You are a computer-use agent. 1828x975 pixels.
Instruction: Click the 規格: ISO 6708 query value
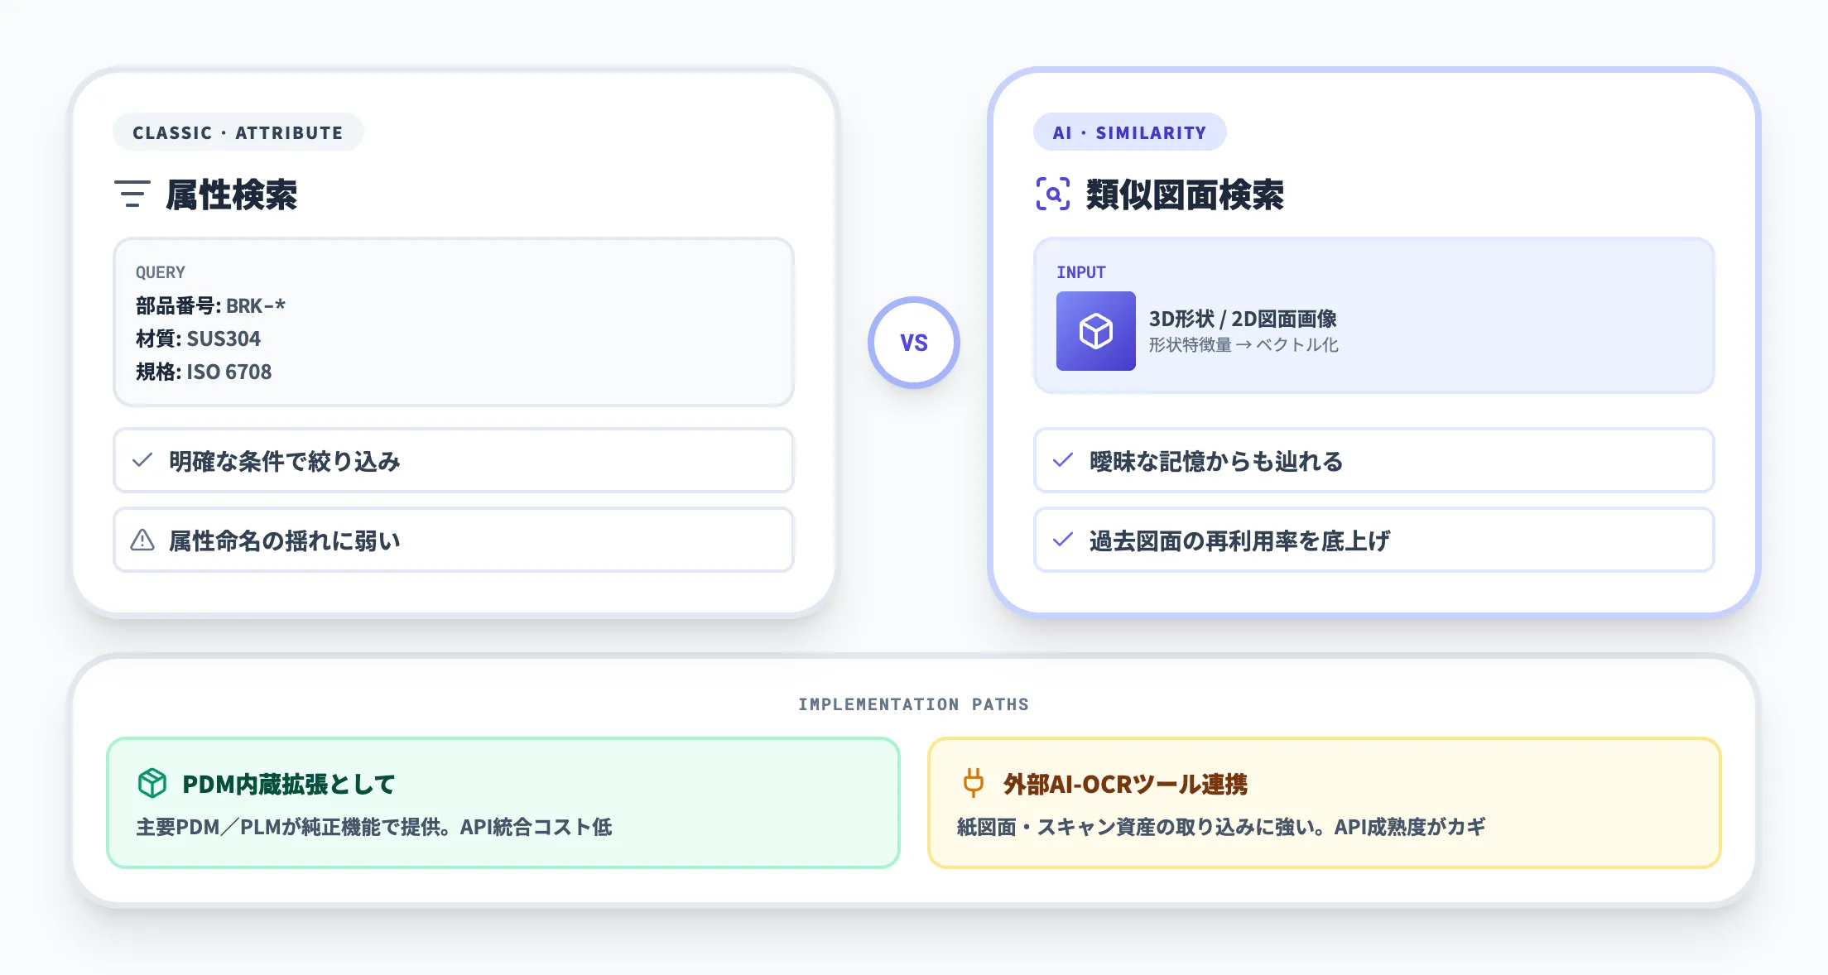[x=204, y=372]
